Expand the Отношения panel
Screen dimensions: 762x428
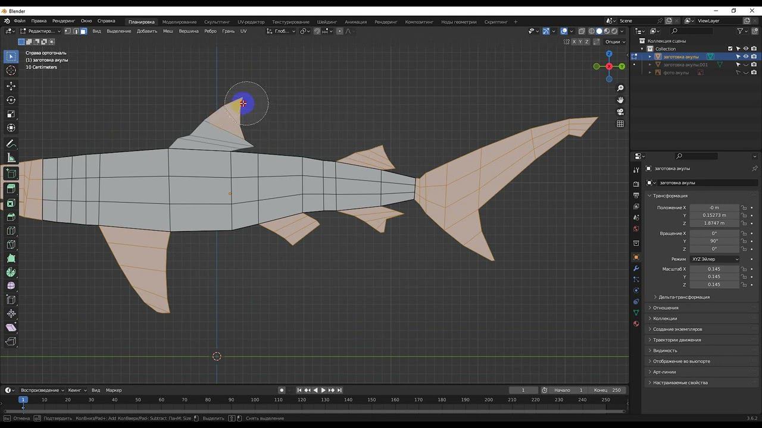[x=666, y=308]
